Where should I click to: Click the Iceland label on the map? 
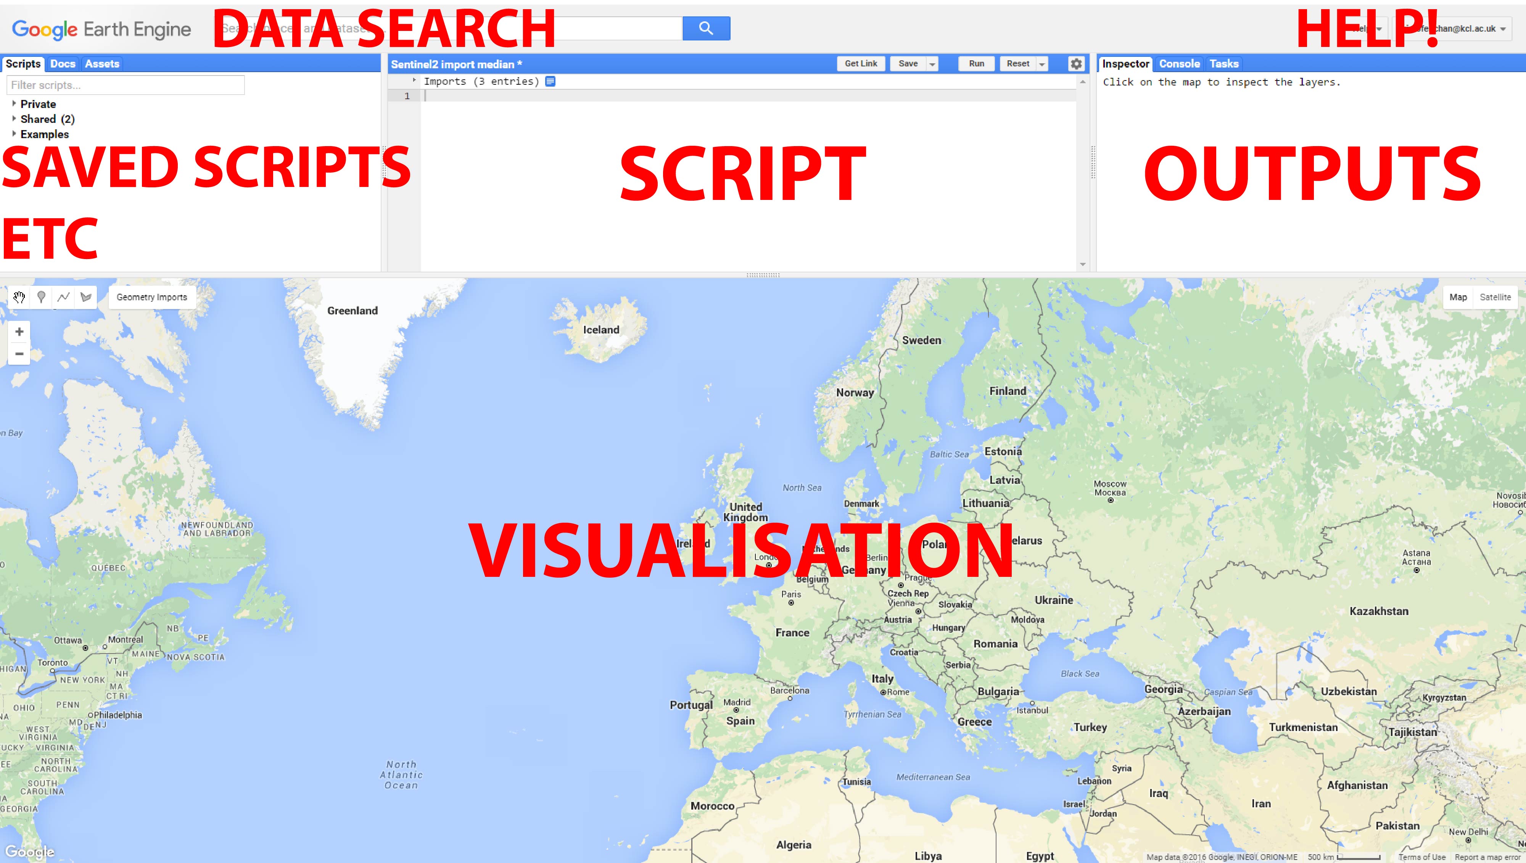pyautogui.click(x=601, y=330)
